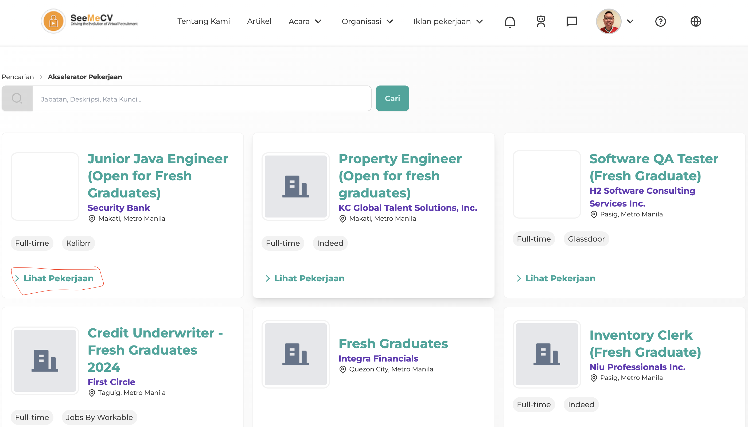Open Niu Professionals Inc. company link

[x=637, y=367]
